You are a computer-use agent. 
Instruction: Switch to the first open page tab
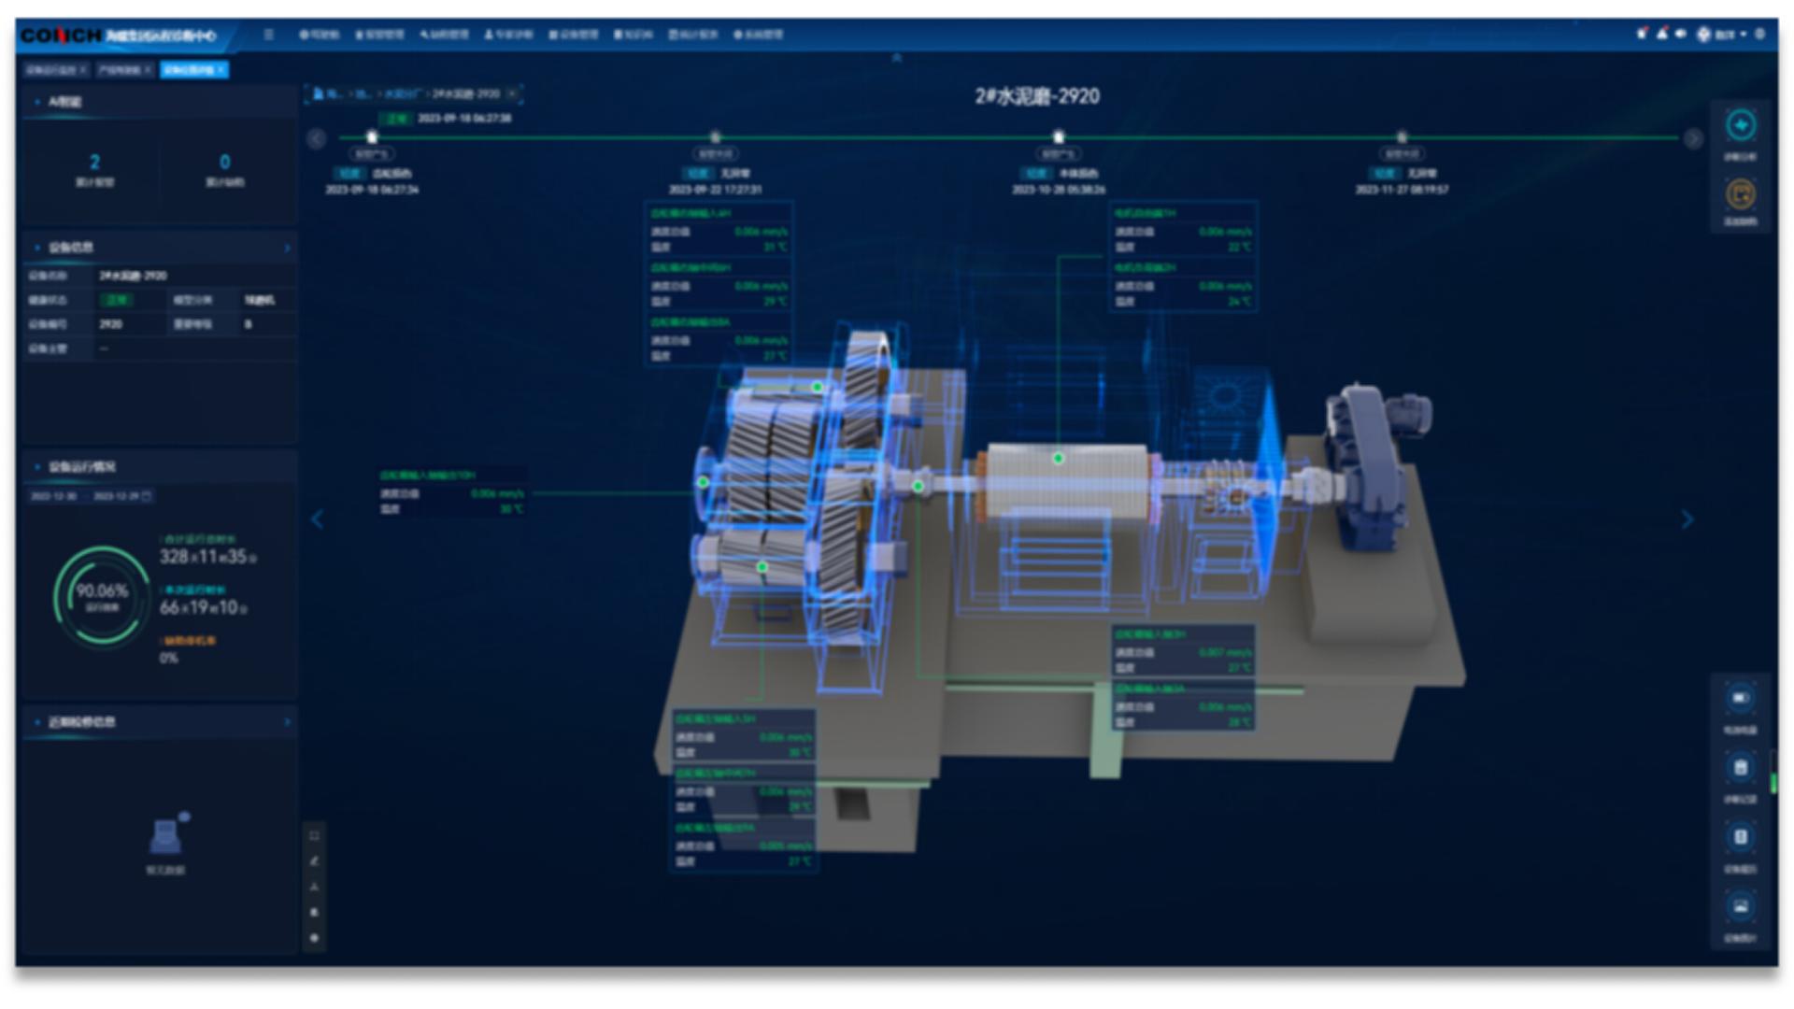click(x=51, y=70)
